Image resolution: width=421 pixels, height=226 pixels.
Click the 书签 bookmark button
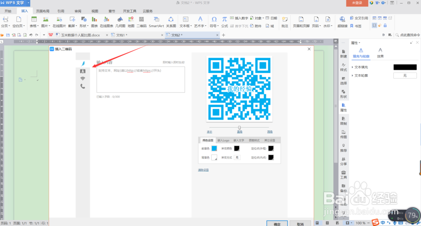[x=356, y=26]
